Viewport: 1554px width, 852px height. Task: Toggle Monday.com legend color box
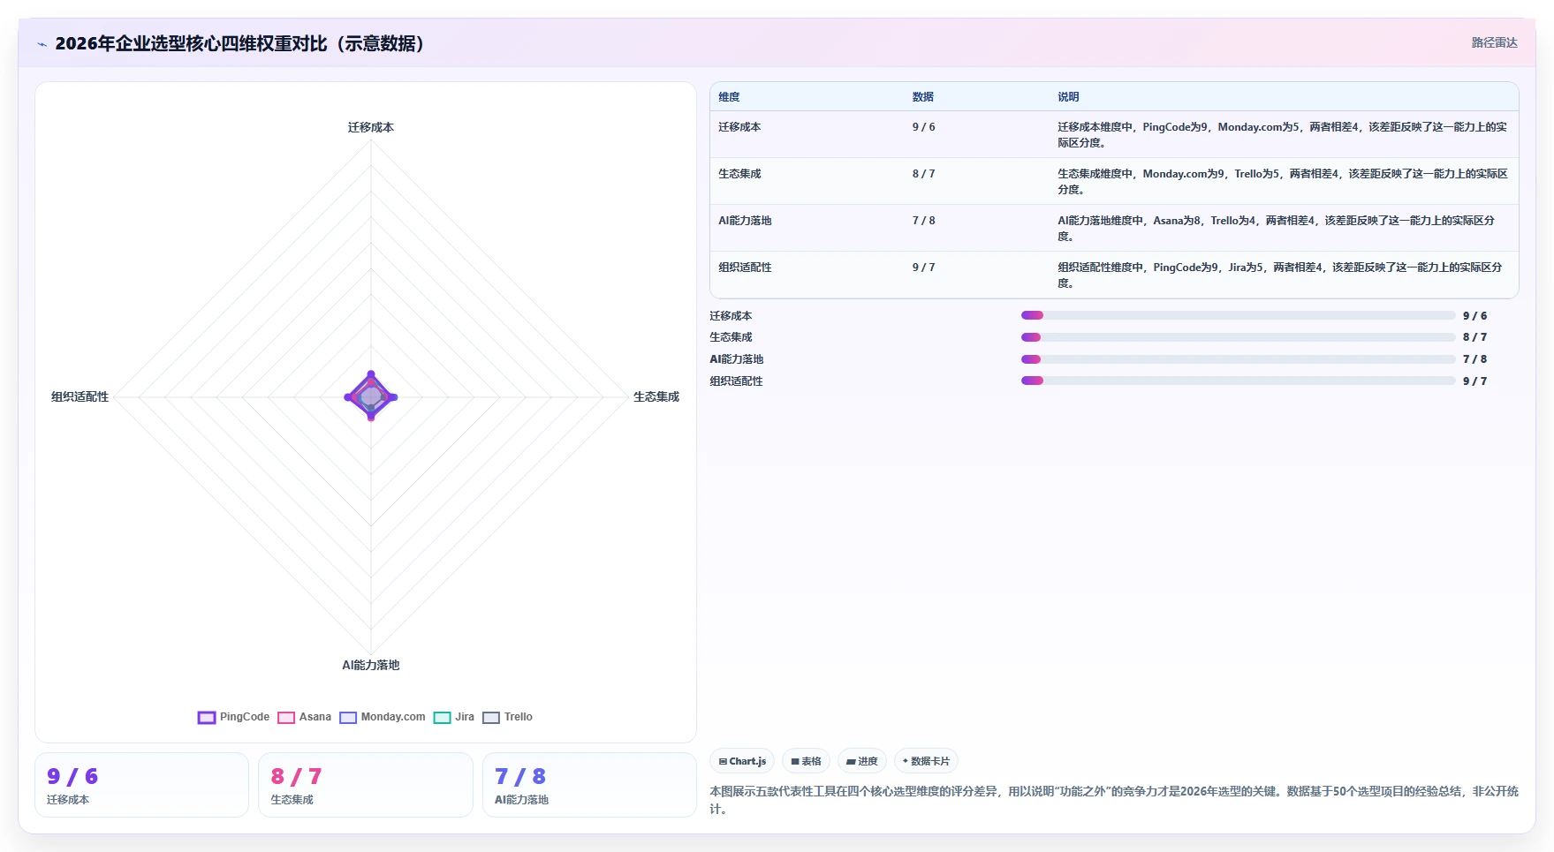(348, 718)
